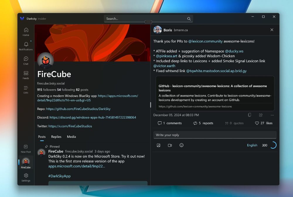Open the GitHub DarkSky repo link

78,109
